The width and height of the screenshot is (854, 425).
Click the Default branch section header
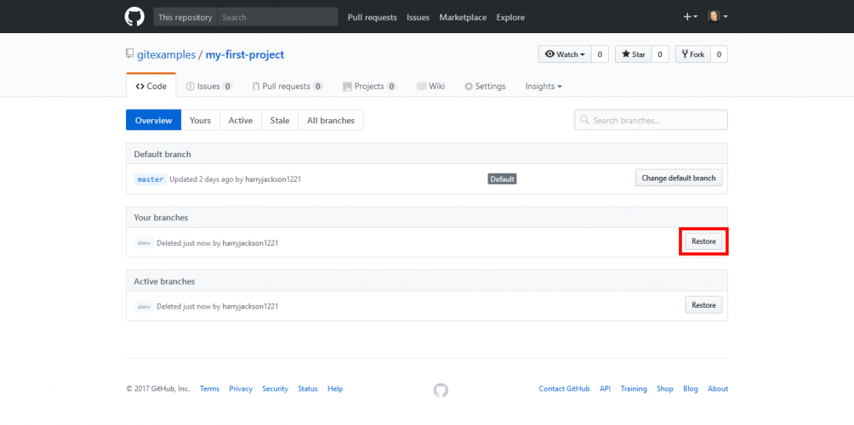(426, 154)
